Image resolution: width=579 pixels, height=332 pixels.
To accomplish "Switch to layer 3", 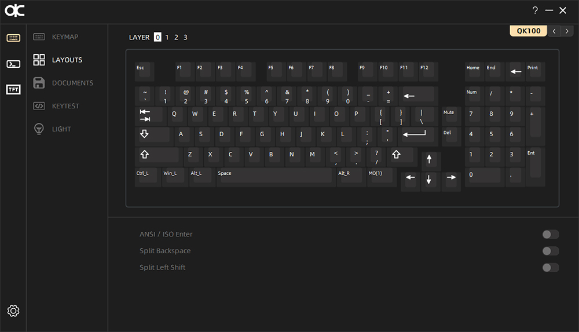I will coord(185,37).
